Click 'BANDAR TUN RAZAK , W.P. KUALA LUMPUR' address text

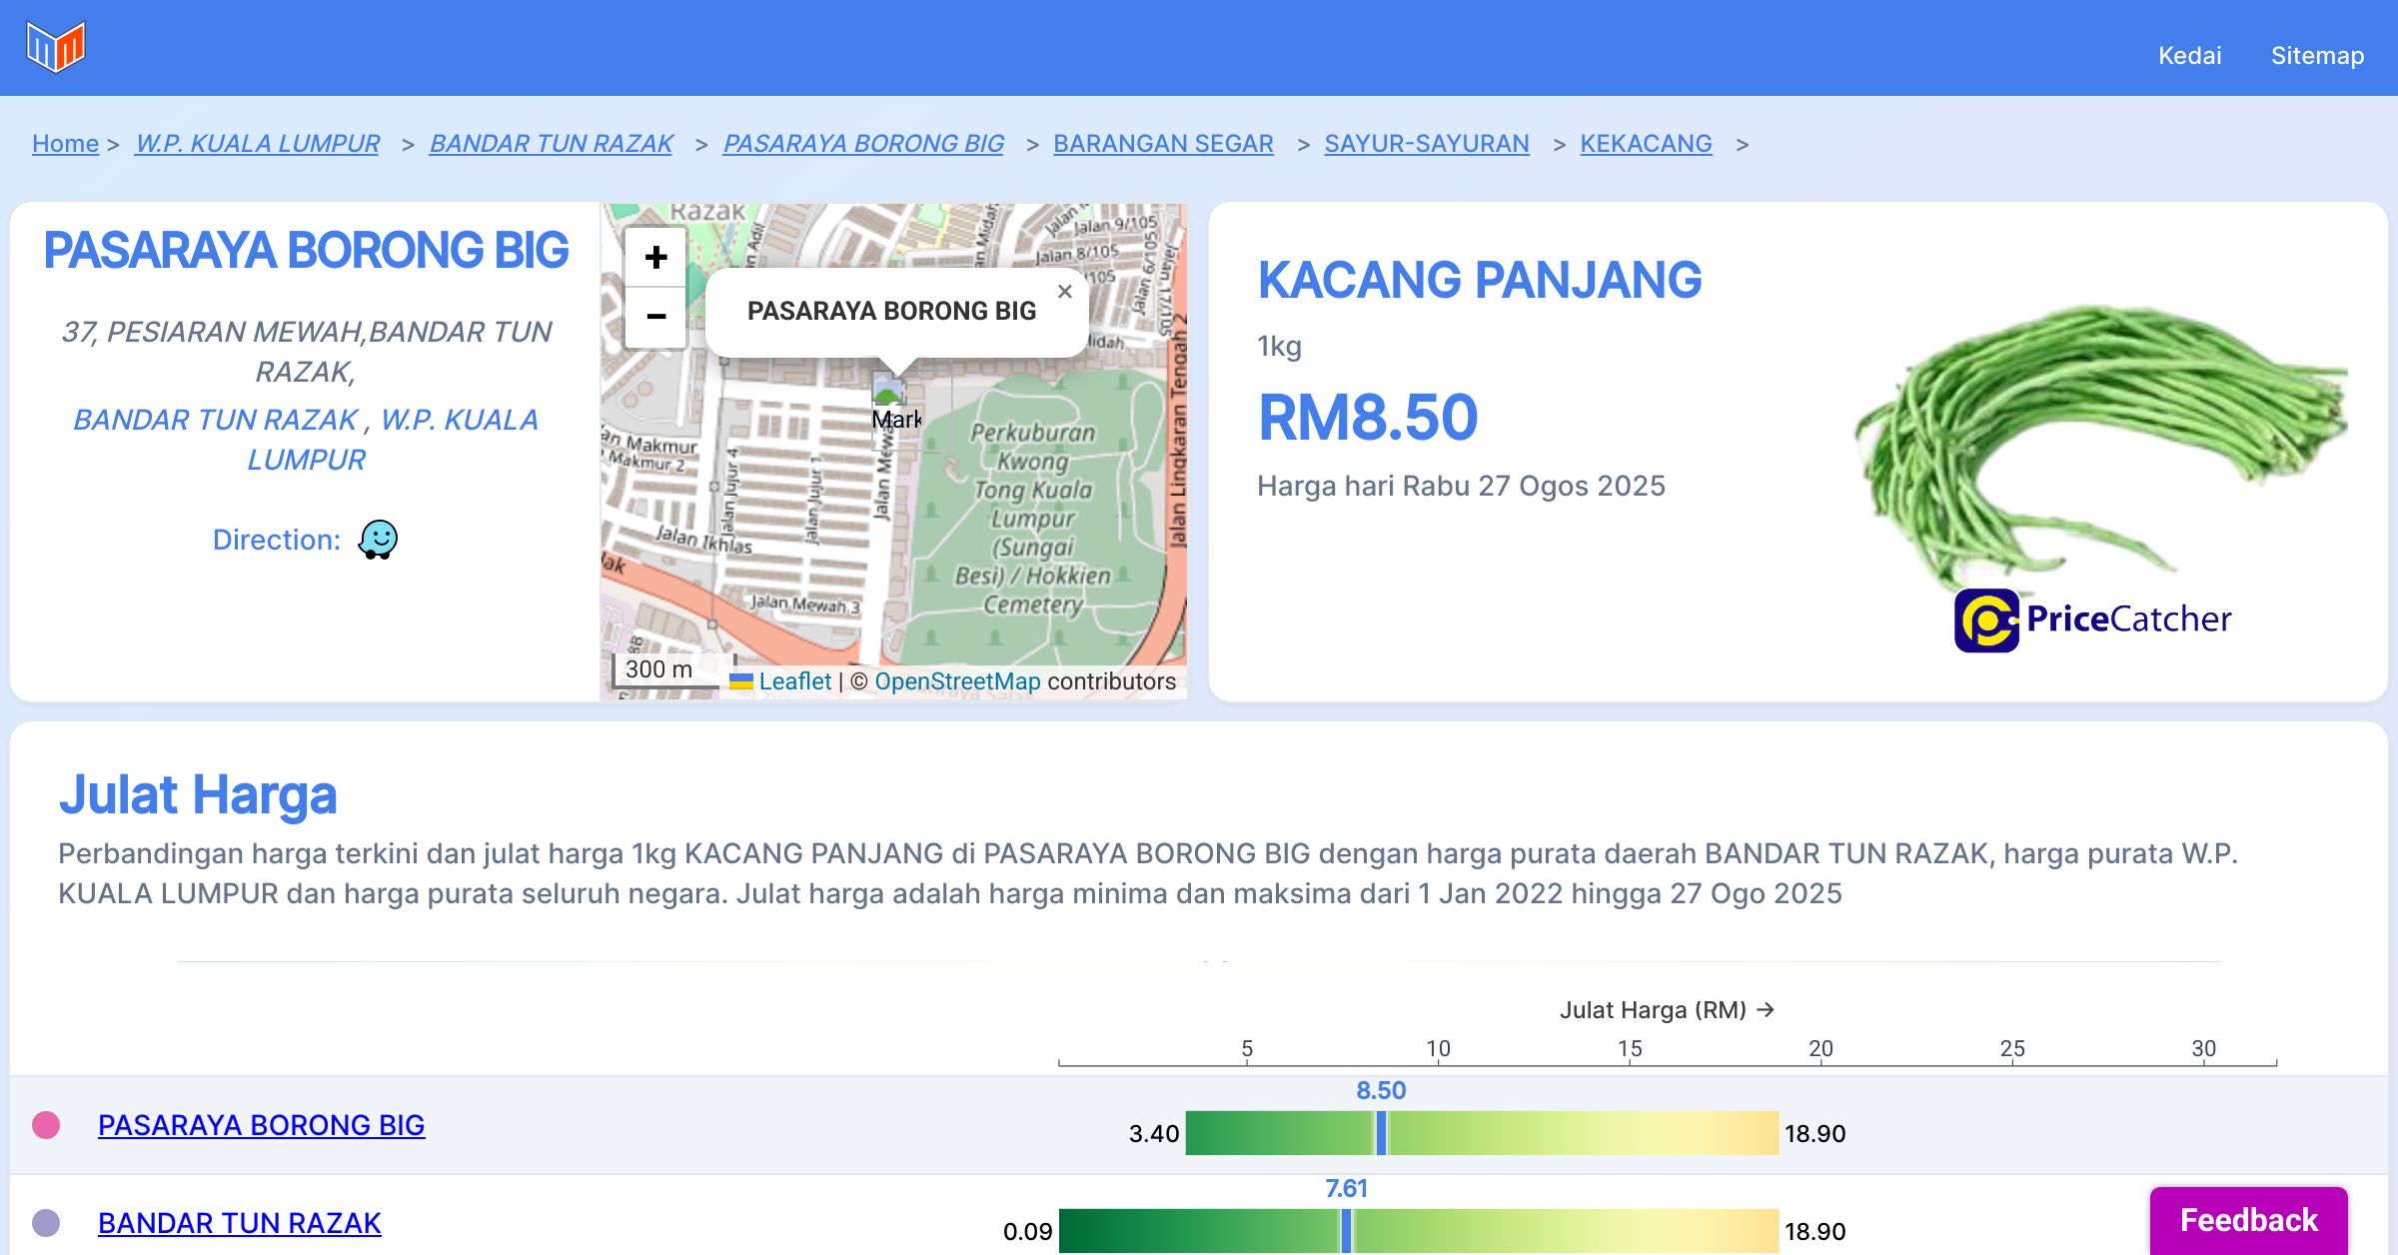click(x=306, y=440)
